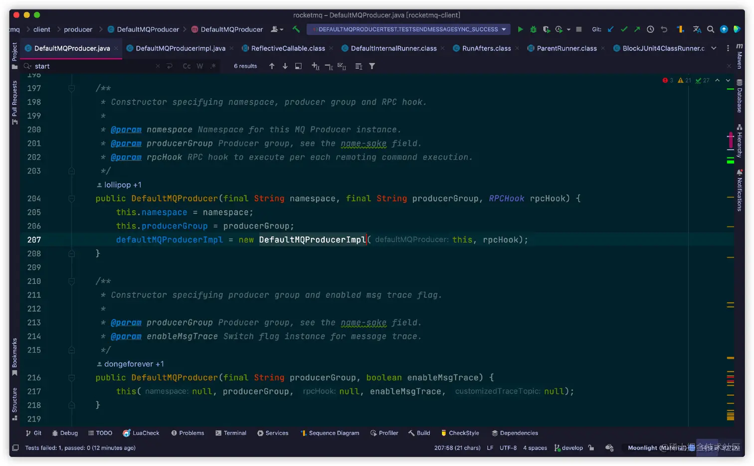Open the Hierarchy side panel
Viewport: 754px width, 466px height.
pos(740,141)
